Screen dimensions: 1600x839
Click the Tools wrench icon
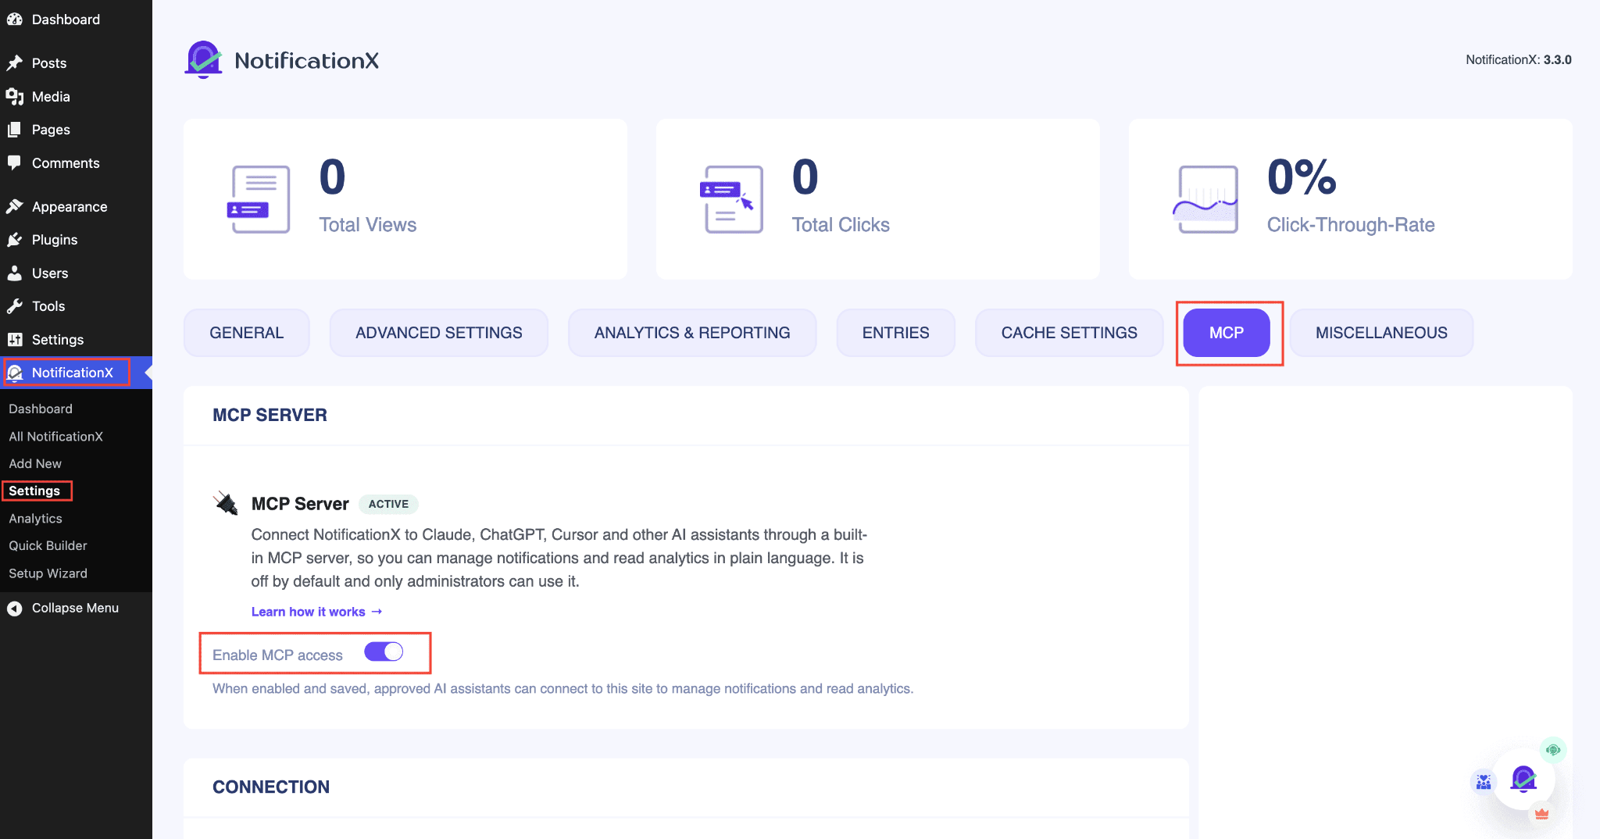(15, 306)
